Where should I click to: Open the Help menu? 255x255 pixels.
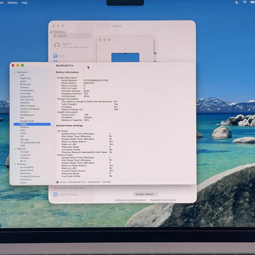(x=25, y=2)
